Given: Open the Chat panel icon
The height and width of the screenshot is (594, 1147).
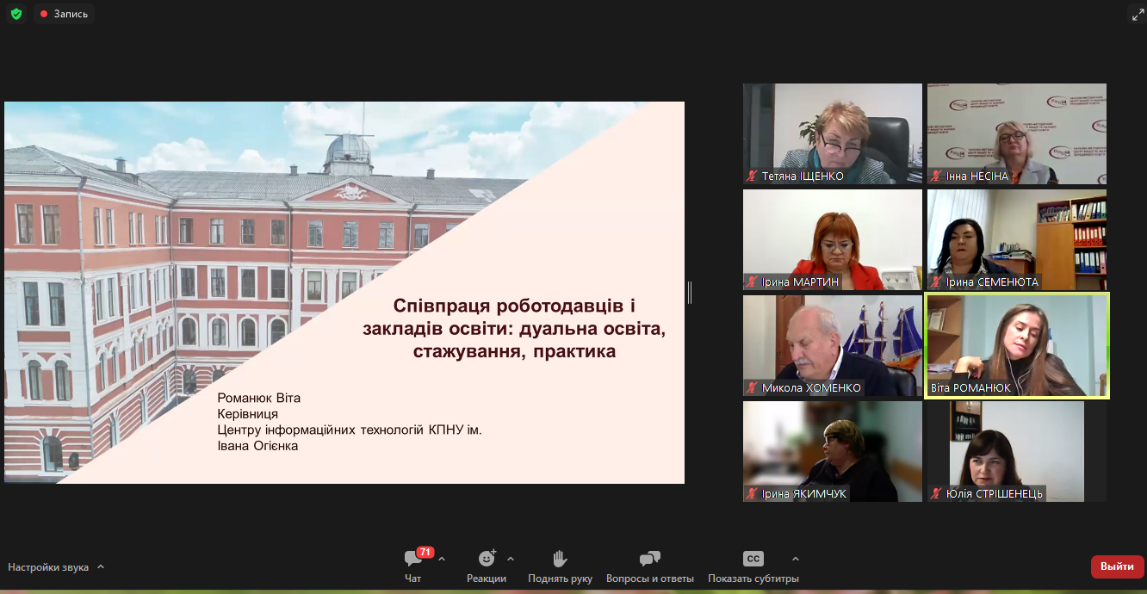Looking at the screenshot, I should click(413, 559).
